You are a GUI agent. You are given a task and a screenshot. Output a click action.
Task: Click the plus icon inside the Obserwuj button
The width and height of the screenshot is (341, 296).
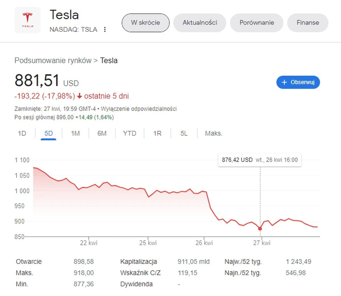coord(284,82)
